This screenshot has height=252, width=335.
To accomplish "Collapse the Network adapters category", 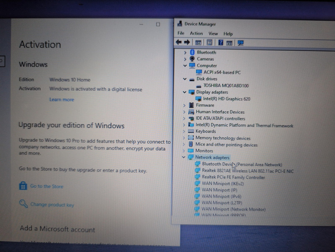I will (x=184, y=157).
